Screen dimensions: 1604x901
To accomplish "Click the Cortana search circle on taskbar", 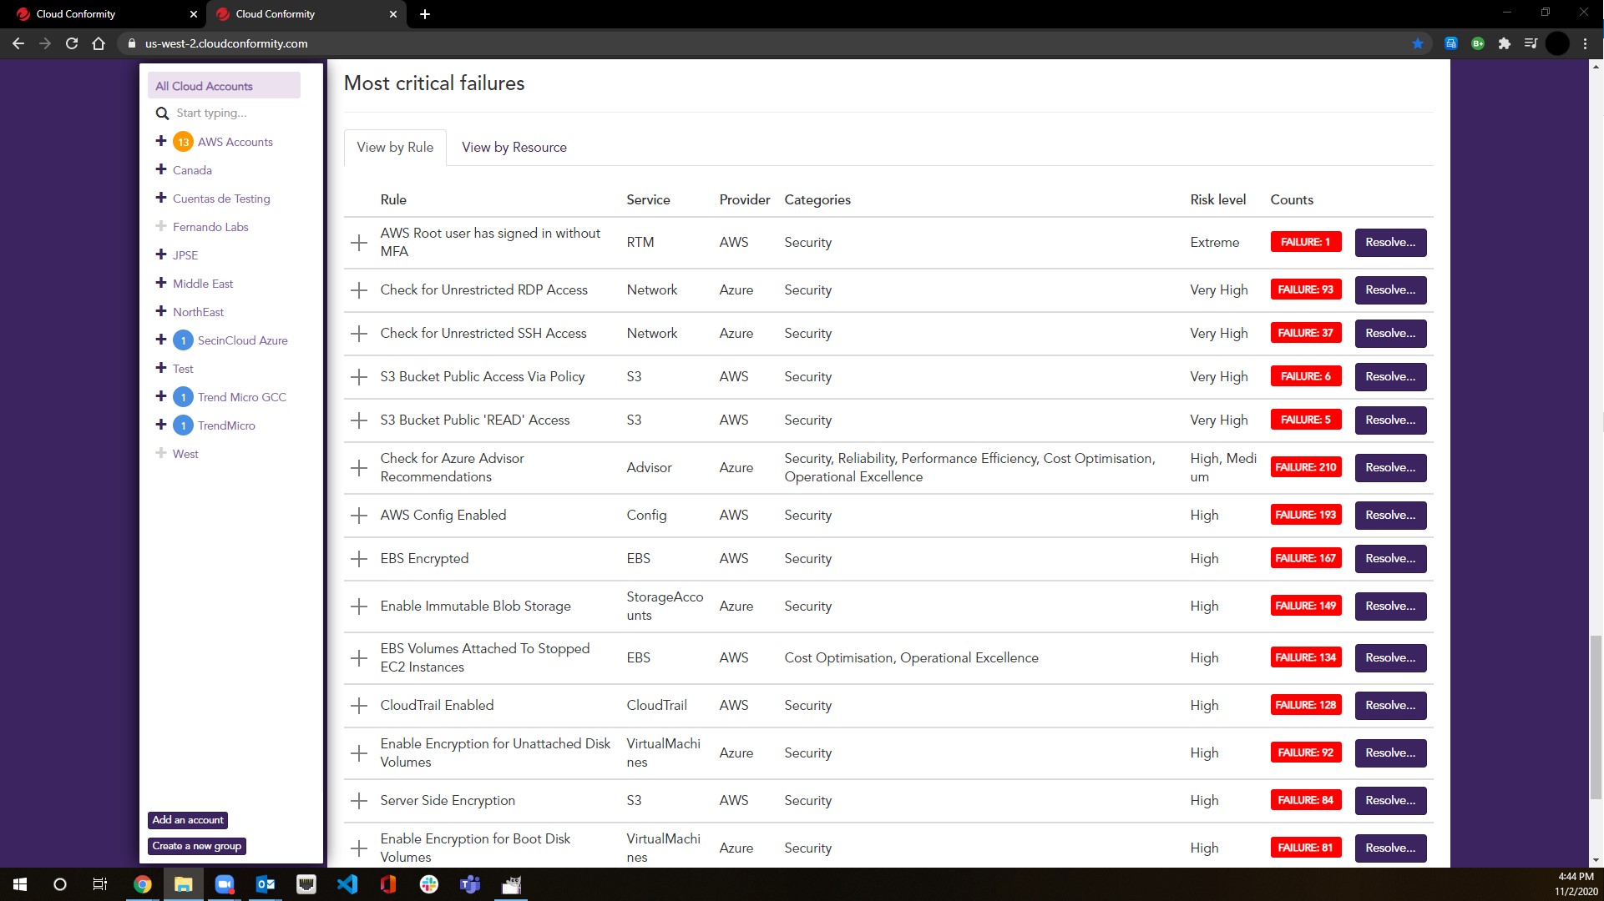I will (60, 884).
